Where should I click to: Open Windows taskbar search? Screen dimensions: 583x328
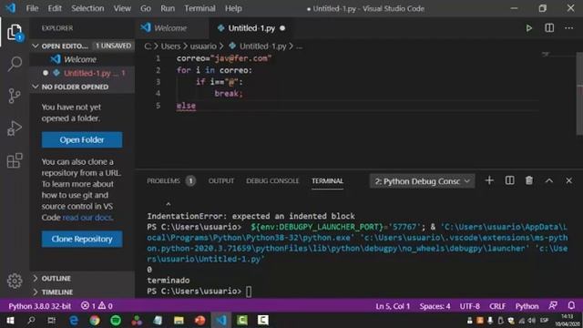[x=31, y=320]
